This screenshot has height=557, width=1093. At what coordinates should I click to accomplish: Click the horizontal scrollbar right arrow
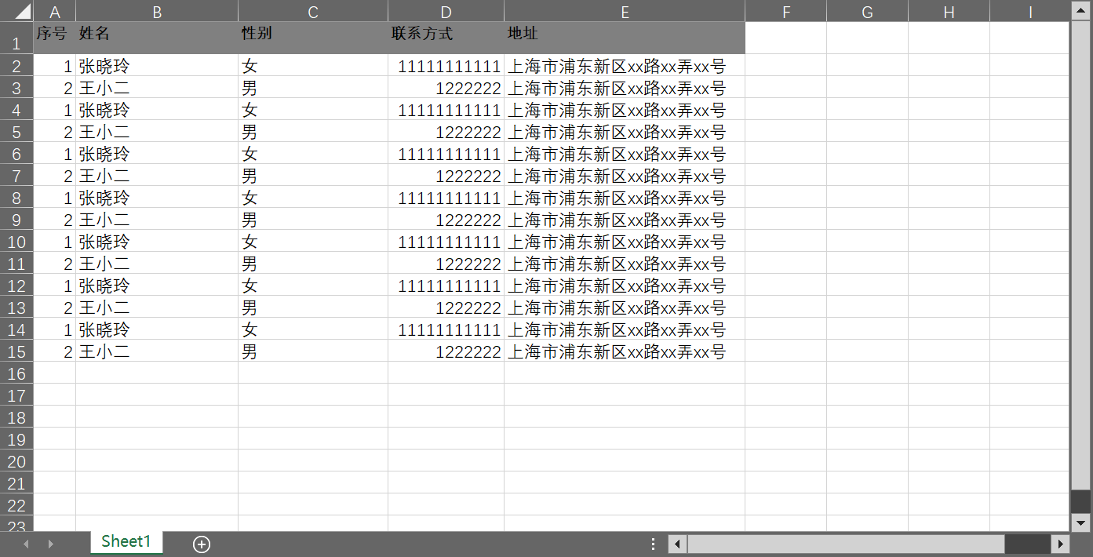click(1060, 544)
